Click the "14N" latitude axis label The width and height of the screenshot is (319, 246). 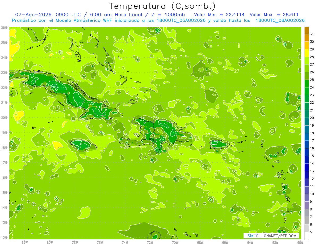[x=4, y=208]
